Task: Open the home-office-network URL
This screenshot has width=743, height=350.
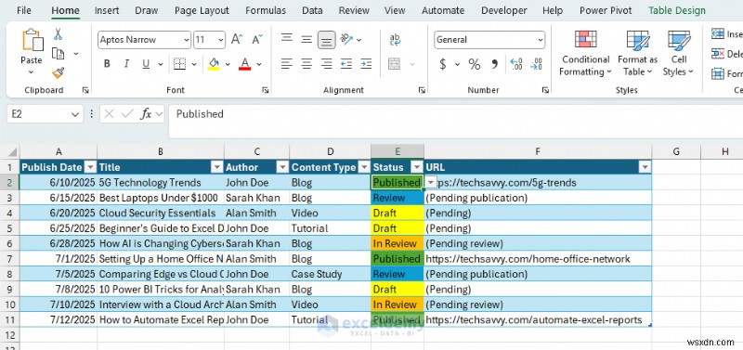Action: coord(528,259)
